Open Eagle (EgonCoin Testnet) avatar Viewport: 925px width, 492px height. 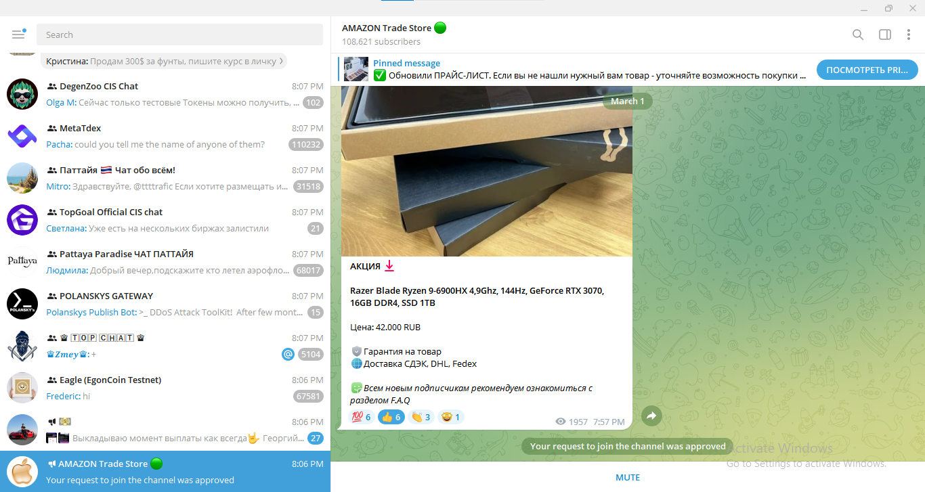tap(22, 388)
